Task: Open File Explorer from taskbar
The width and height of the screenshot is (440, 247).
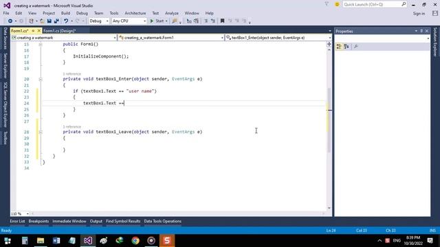Action: pos(41,241)
